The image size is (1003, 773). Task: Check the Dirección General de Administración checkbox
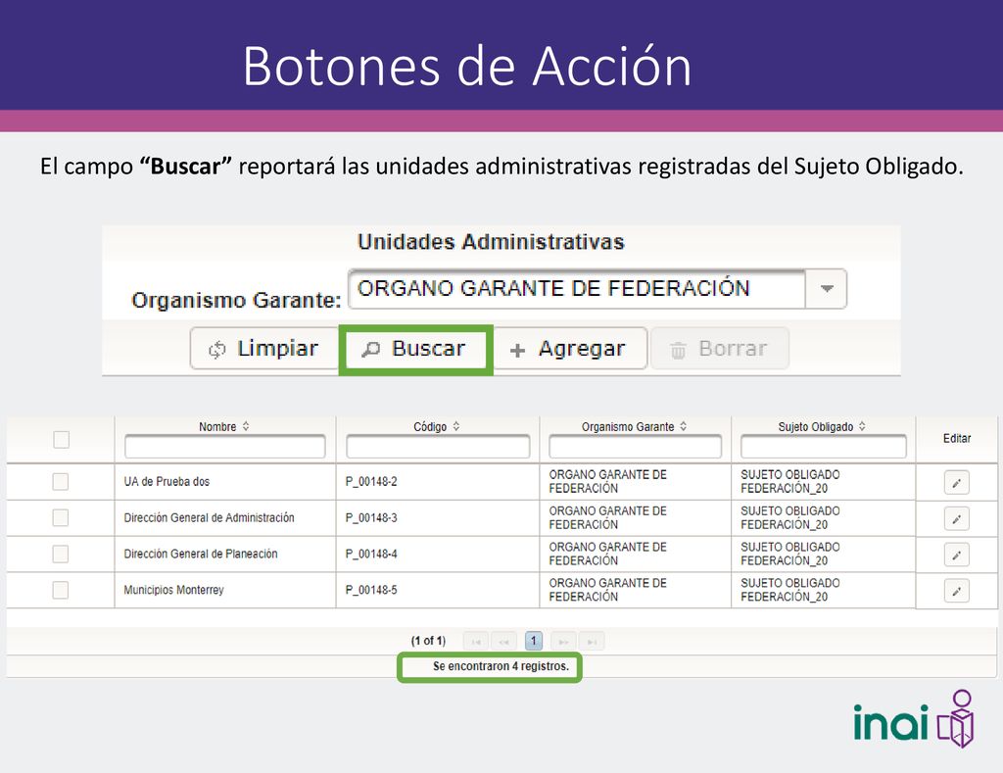(61, 517)
